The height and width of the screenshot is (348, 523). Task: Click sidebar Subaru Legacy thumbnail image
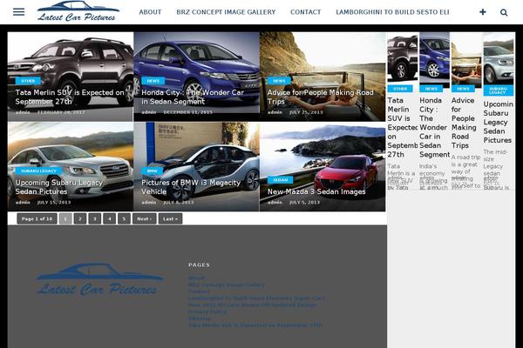pyautogui.click(x=499, y=58)
